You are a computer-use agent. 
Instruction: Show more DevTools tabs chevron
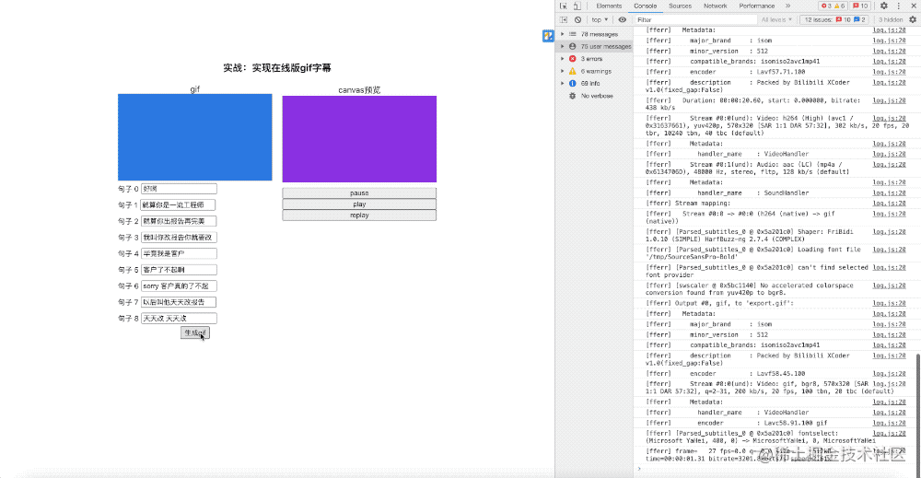pos(787,6)
